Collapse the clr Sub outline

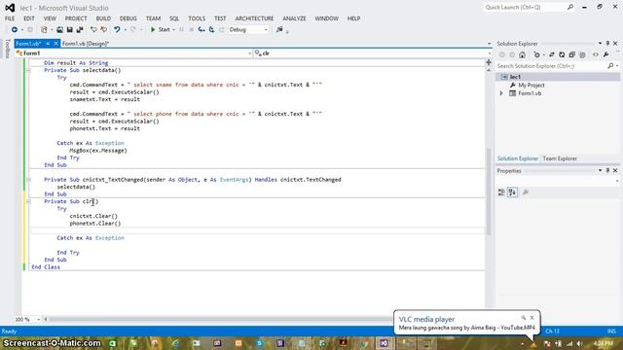pyautogui.click(x=28, y=201)
